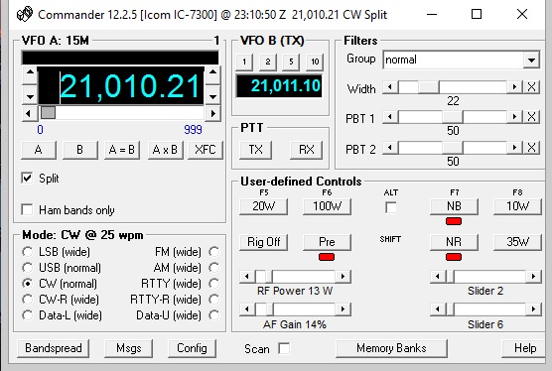This screenshot has width=552, height=371.
Task: Enable Ham bands only
Action: coord(28,210)
